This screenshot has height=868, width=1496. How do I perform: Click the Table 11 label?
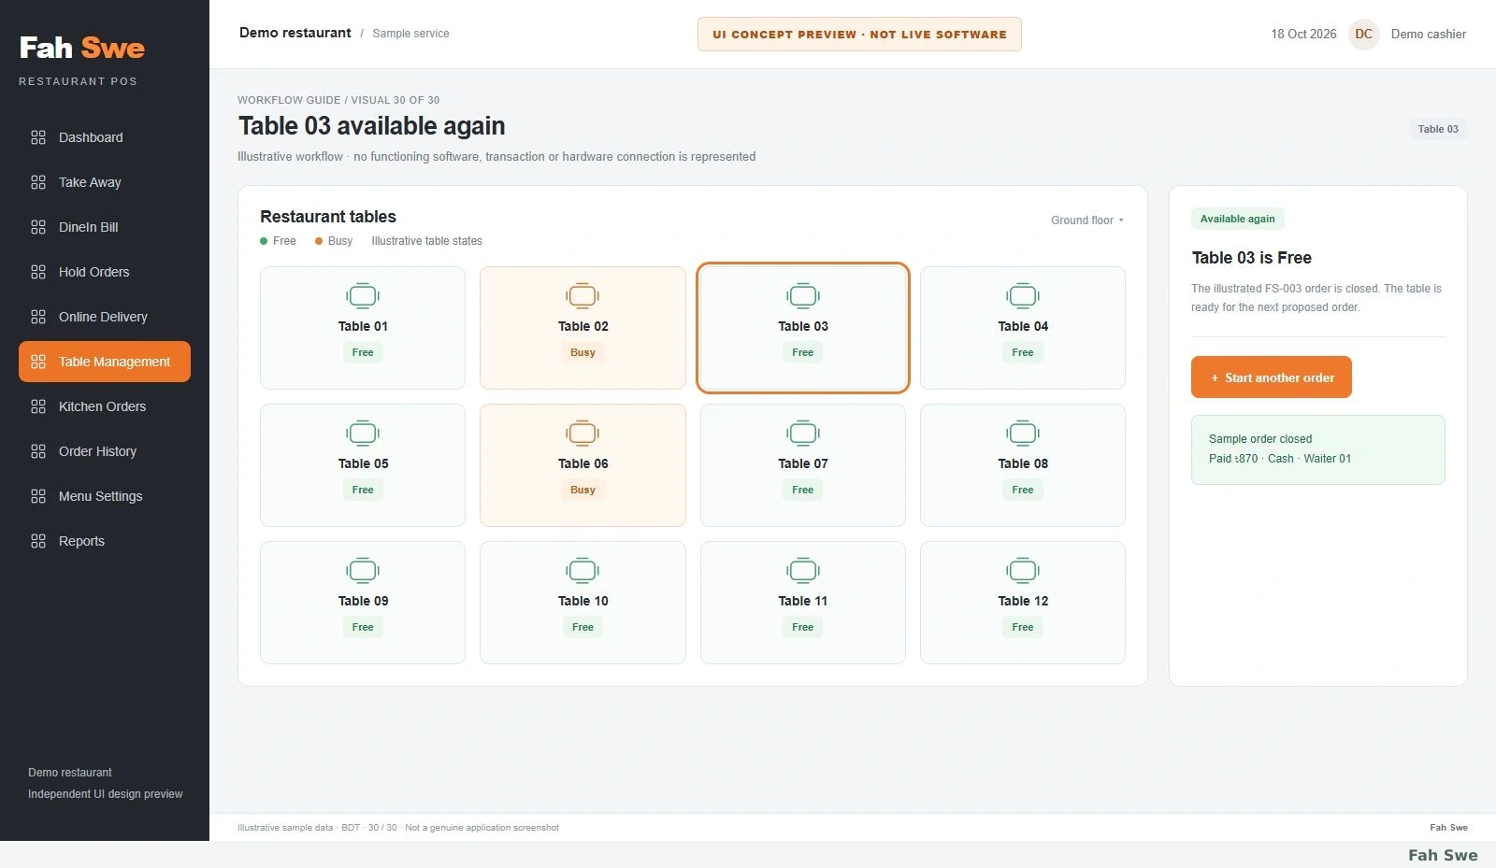coord(803,601)
